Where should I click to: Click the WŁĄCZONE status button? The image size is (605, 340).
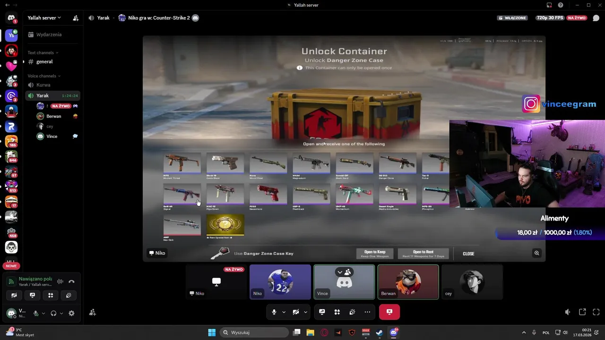click(512, 18)
